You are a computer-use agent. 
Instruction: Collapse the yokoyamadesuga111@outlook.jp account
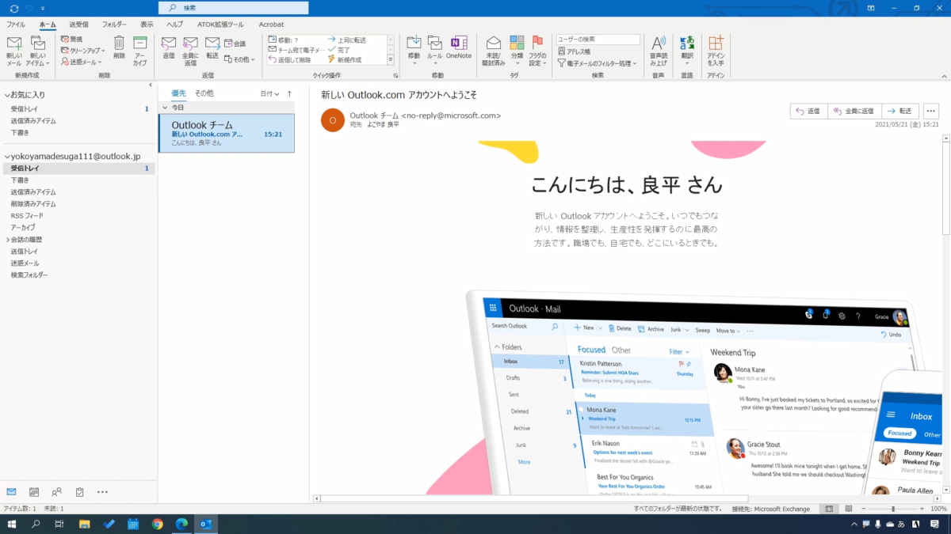pyautogui.click(x=7, y=157)
